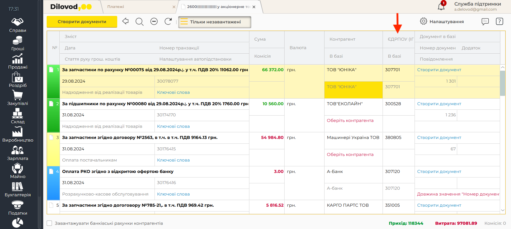Close the Платежі tab
Viewport: 511px width, 229px height.
click(174, 7)
